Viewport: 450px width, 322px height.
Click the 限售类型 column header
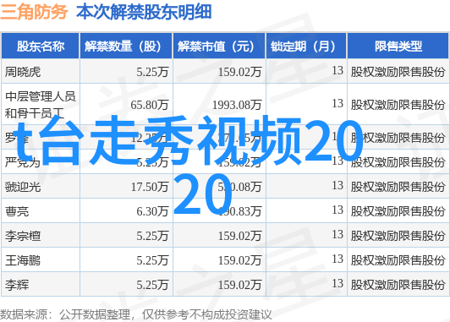398,46
